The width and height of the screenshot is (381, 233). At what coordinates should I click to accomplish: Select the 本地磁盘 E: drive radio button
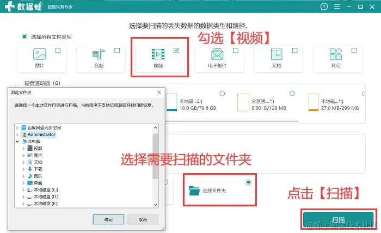point(222,94)
